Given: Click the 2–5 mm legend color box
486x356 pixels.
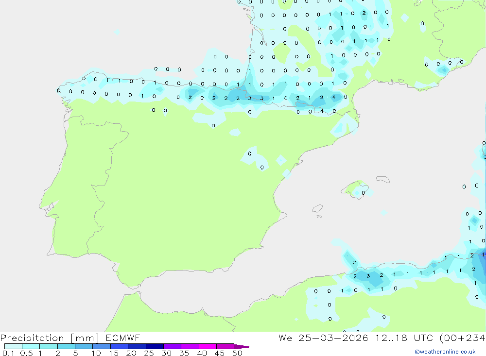Looking at the screenshot, I should point(66,346).
